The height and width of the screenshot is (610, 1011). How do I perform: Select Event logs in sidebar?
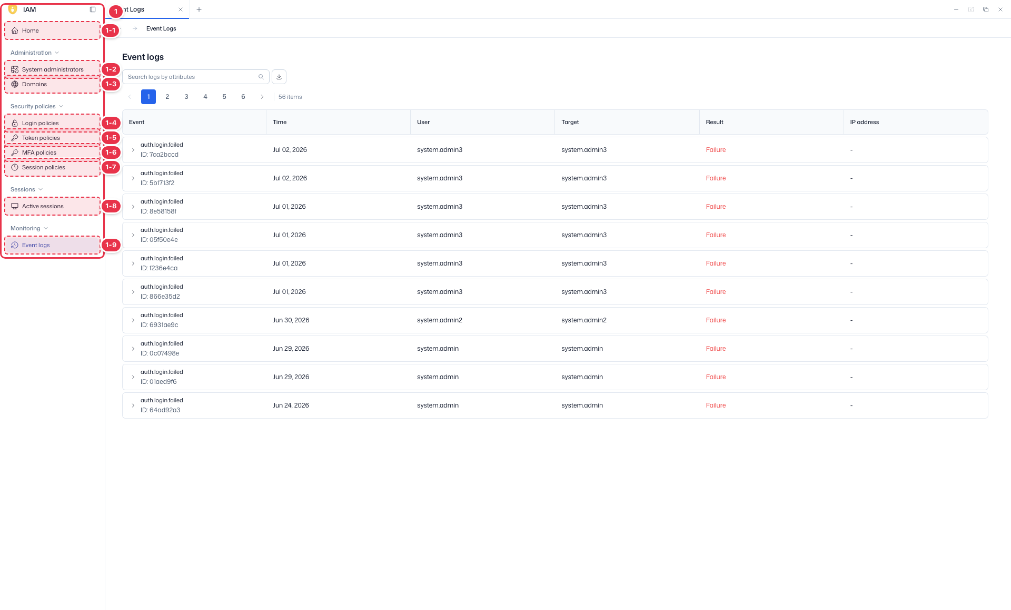tap(52, 245)
